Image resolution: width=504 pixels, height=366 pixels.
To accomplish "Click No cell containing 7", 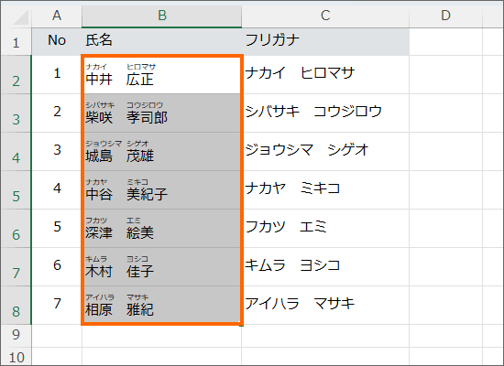I will pos(57,306).
